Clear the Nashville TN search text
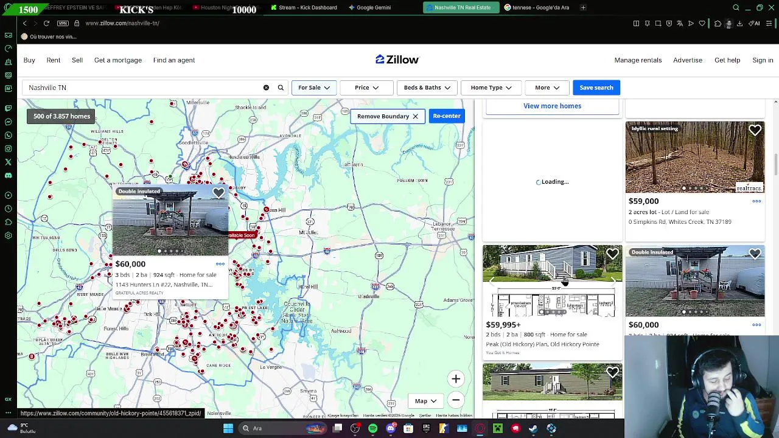The width and height of the screenshot is (779, 438). [x=266, y=88]
